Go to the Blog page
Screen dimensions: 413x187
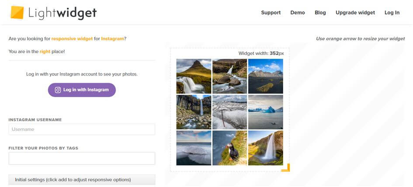click(x=320, y=13)
